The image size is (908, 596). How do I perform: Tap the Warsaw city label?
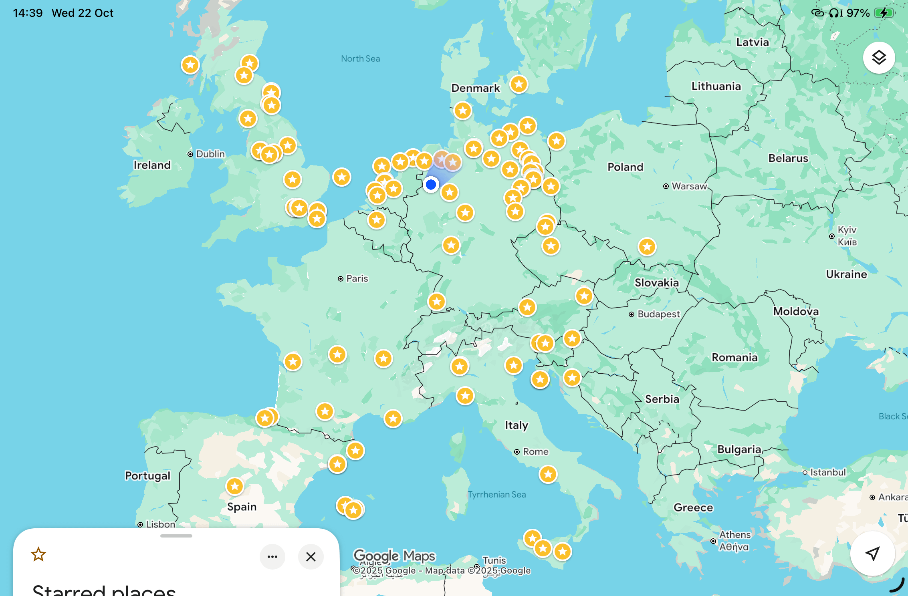[x=689, y=186]
